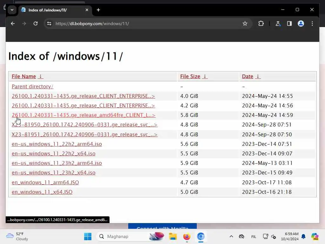The image size is (325, 244).
Task: Open the Chromium browser taskbar icon
Action: pyautogui.click(x=201, y=236)
